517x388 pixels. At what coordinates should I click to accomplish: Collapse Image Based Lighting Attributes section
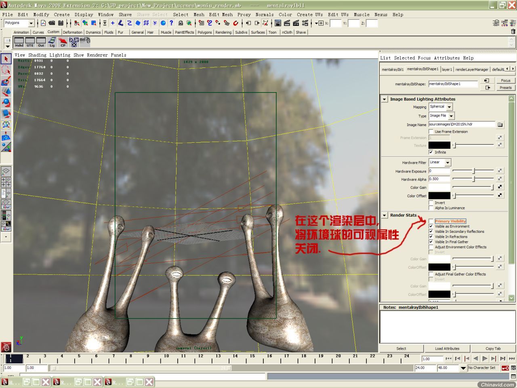coord(385,99)
